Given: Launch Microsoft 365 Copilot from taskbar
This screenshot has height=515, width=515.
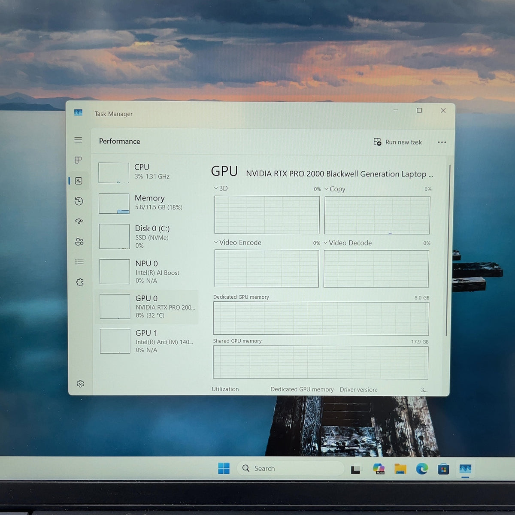Looking at the screenshot, I should coord(379,469).
